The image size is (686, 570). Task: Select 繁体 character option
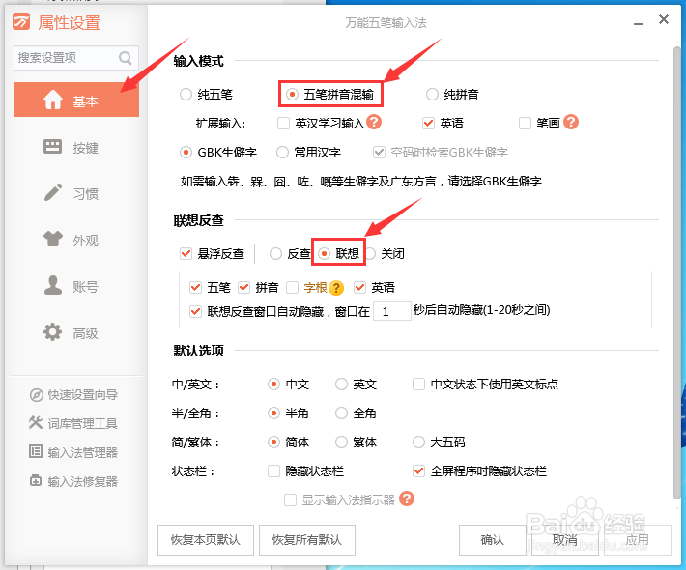point(341,442)
